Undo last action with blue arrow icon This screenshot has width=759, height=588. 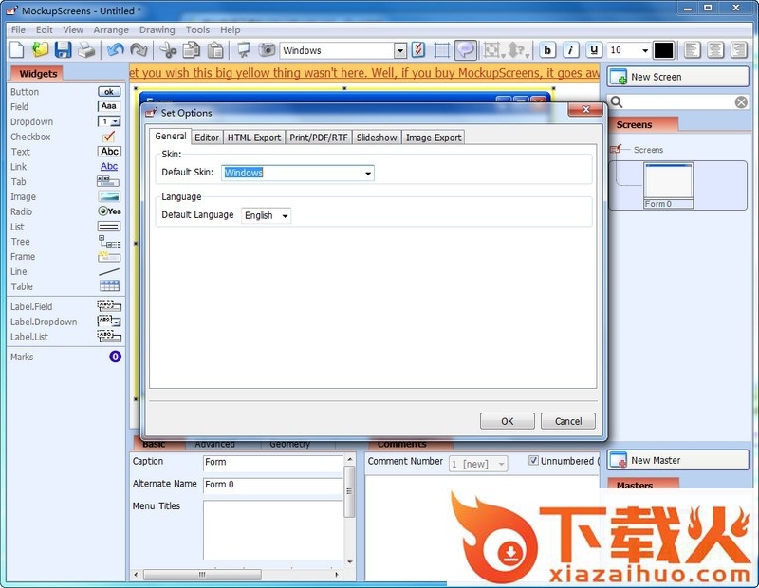click(115, 50)
